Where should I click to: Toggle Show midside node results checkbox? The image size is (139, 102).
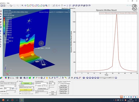click(x=20, y=94)
